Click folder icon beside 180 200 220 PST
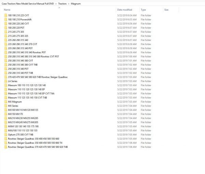The width and height of the screenshot is (205, 174). point(5,28)
